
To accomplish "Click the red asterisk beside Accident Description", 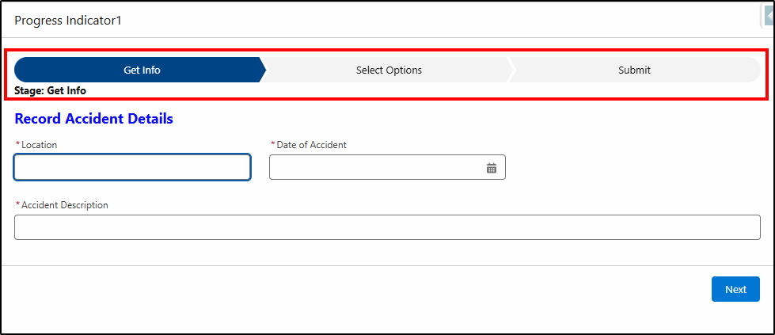I will click(x=18, y=204).
